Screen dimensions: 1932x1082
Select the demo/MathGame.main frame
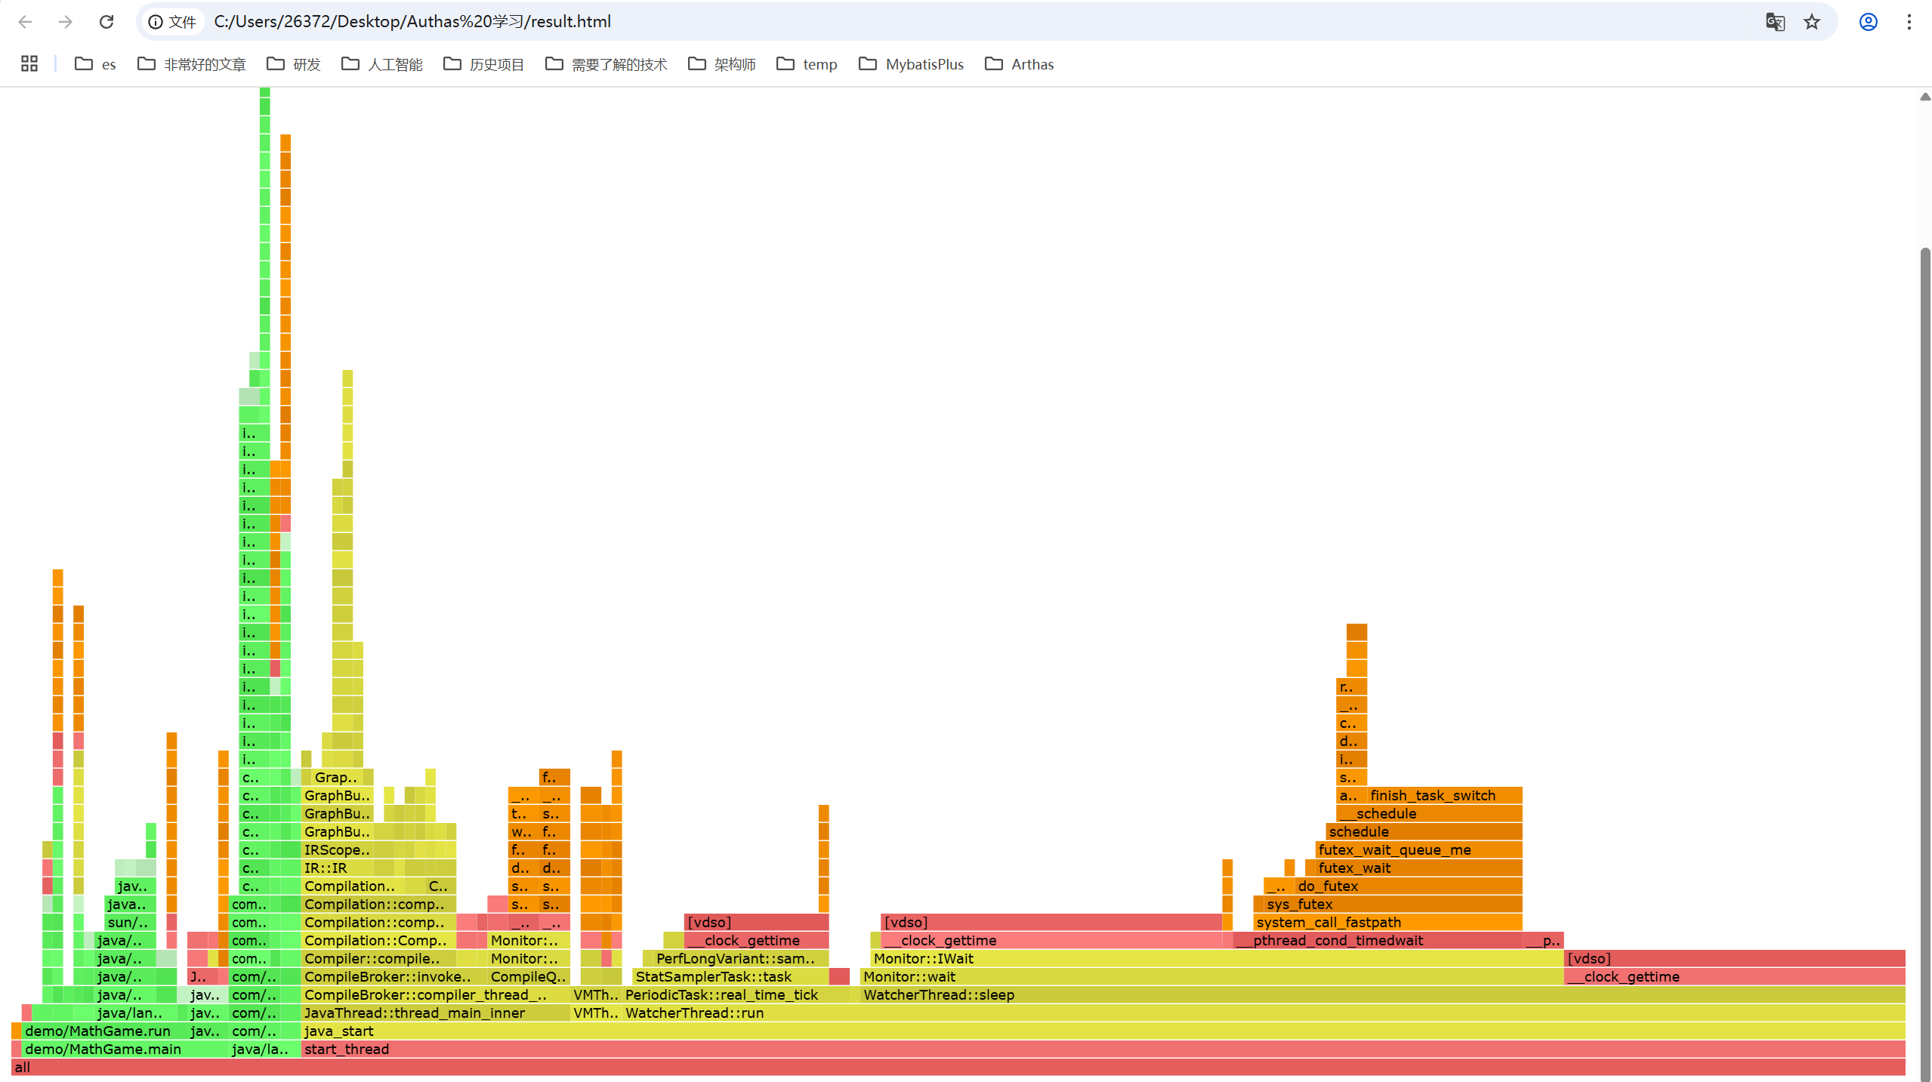[x=103, y=1049]
